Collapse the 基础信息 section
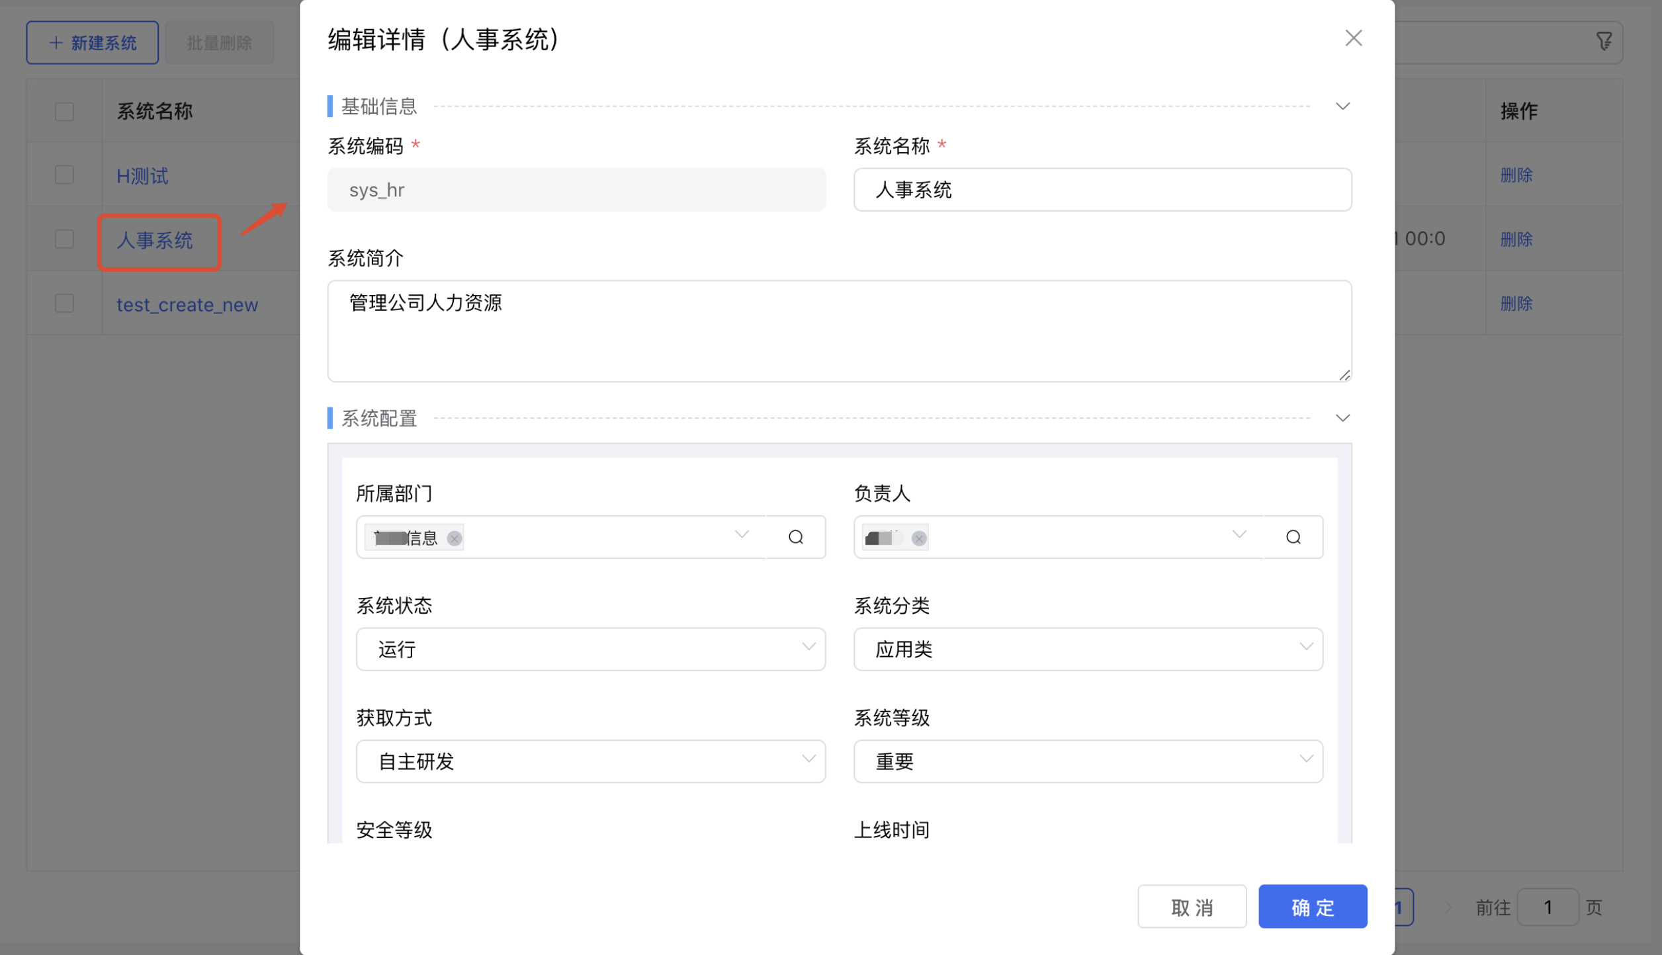The width and height of the screenshot is (1662, 955). click(x=1342, y=106)
